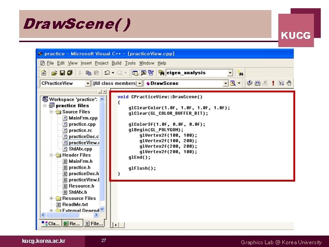Click the Find in Files binoculars icon

(161, 73)
